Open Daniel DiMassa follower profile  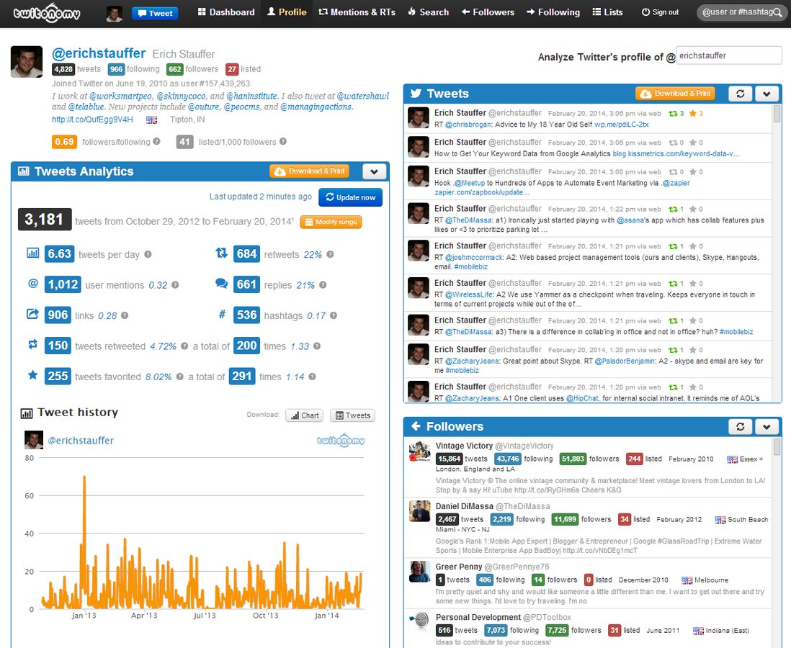[464, 506]
